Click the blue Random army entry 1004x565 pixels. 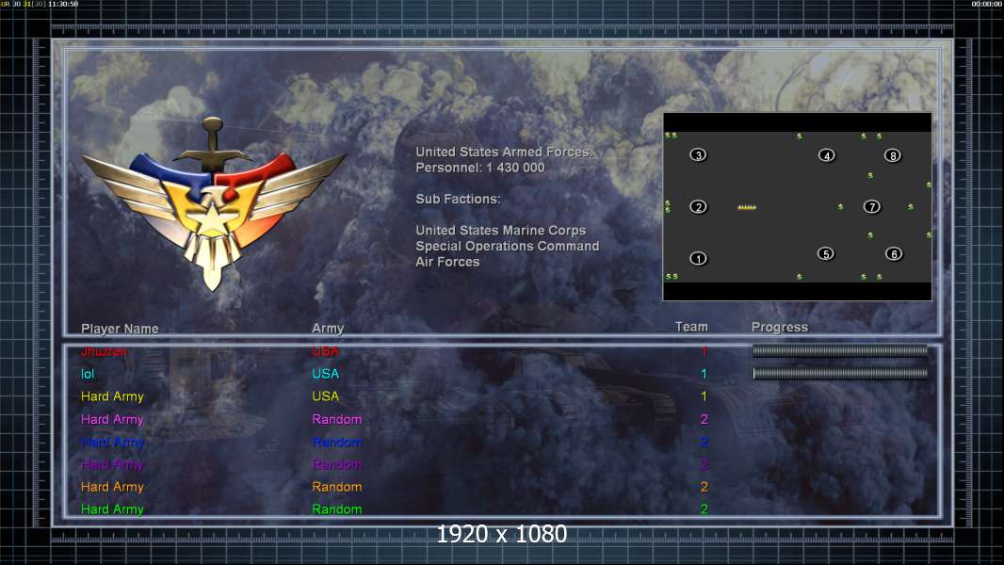[x=337, y=442]
